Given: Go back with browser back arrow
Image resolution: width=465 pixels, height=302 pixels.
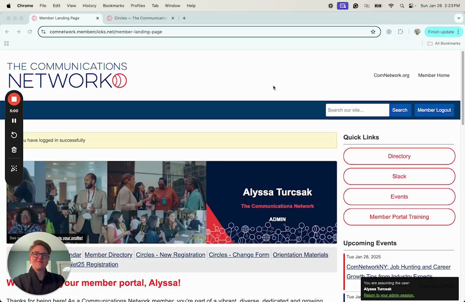Looking at the screenshot, I should pos(7,32).
